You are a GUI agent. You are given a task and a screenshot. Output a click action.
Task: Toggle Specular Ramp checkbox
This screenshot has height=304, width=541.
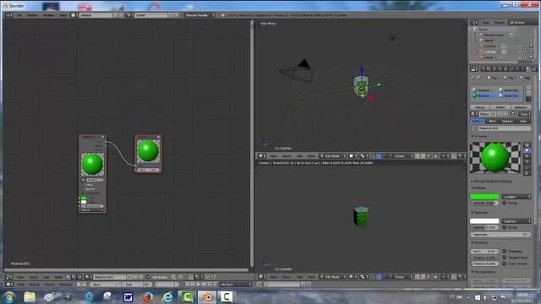click(x=505, y=227)
